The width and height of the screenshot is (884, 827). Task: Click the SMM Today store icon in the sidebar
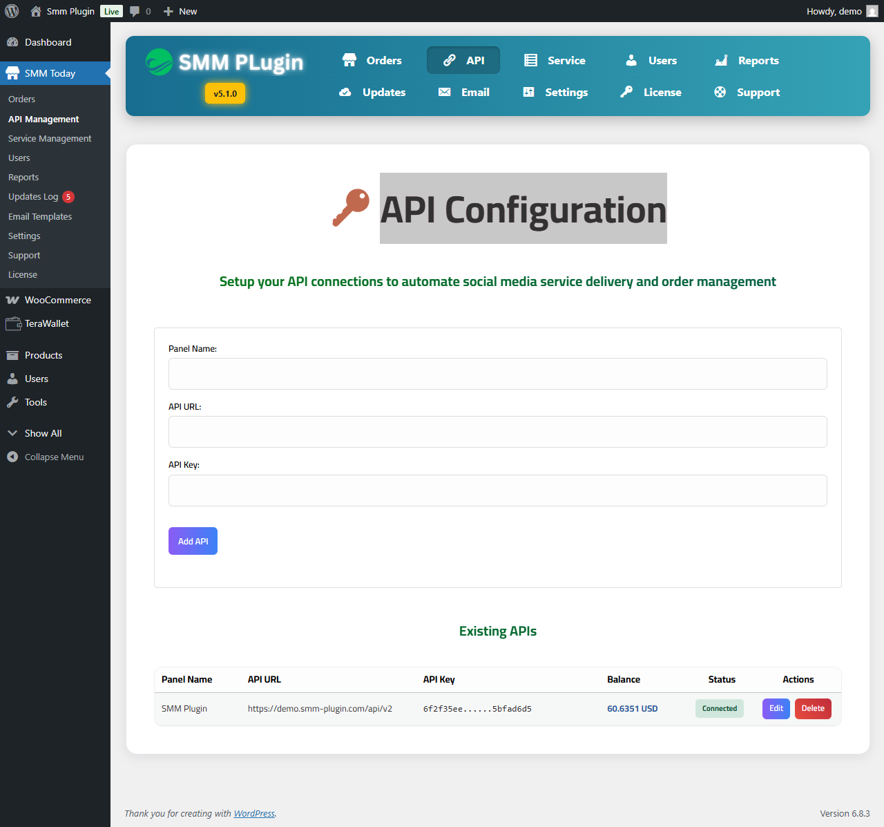click(x=12, y=73)
